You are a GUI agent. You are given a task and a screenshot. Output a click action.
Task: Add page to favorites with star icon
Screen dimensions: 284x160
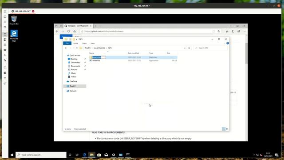click(219, 32)
